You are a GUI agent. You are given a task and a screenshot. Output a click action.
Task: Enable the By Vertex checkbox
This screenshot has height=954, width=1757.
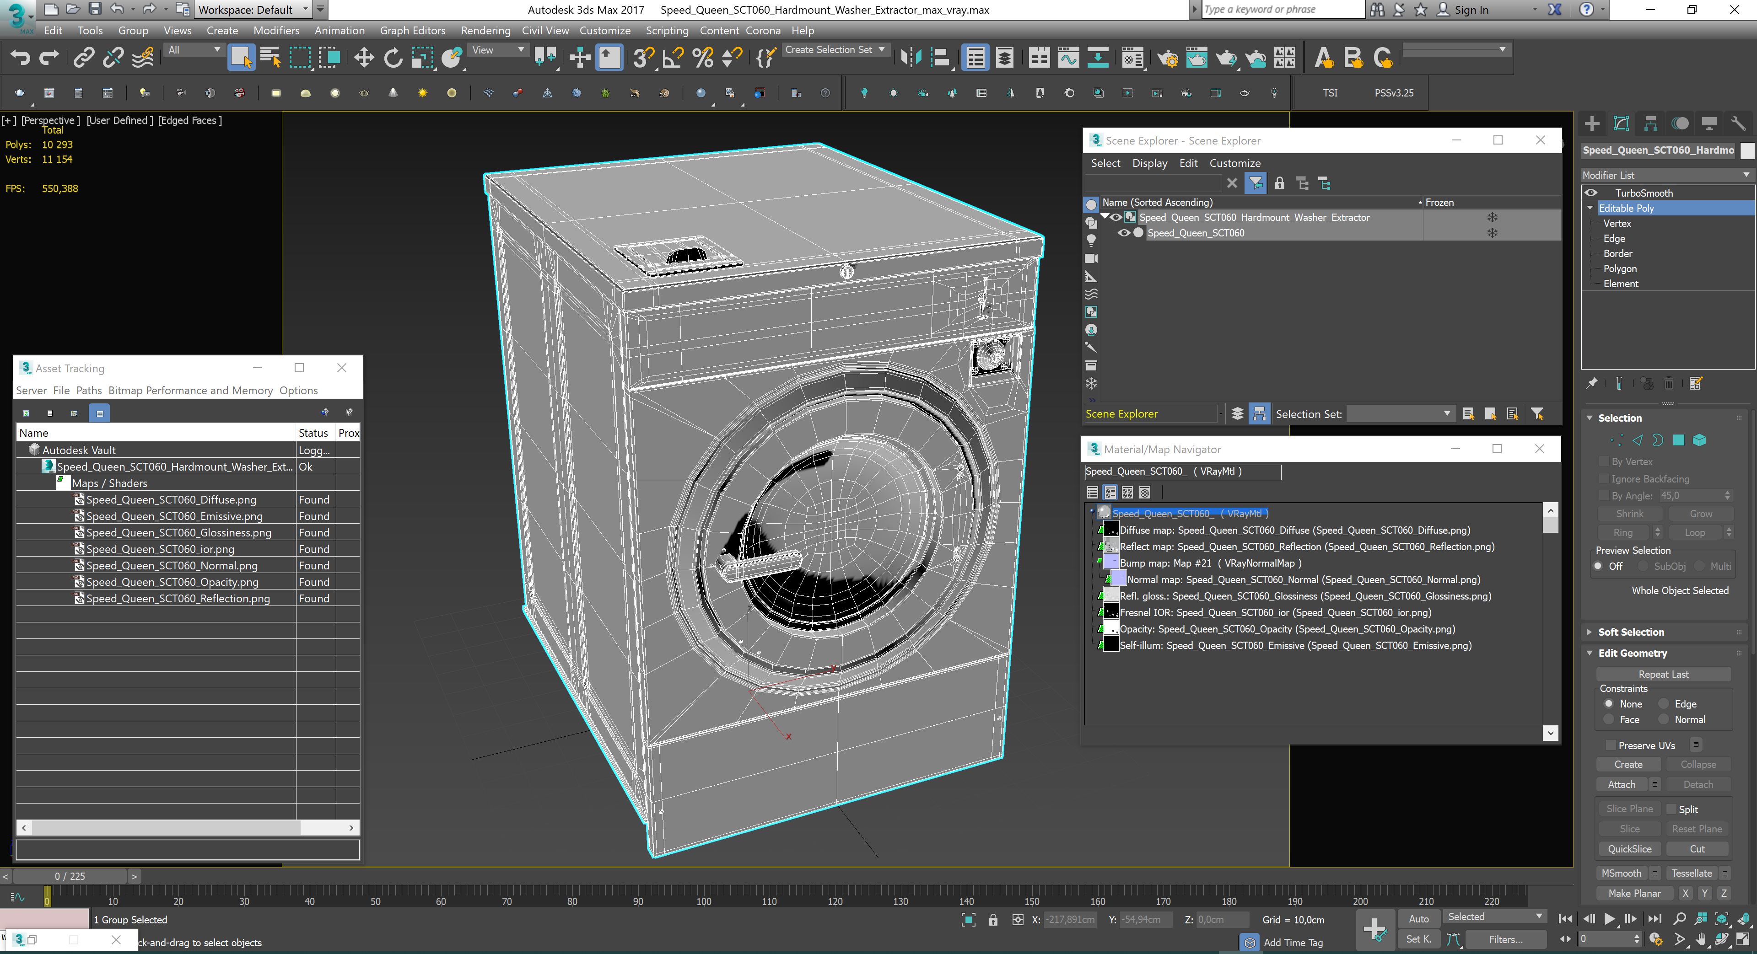1605,461
